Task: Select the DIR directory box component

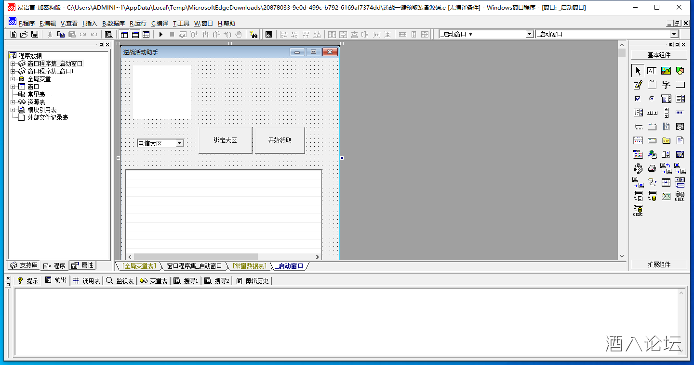Action: [x=666, y=140]
